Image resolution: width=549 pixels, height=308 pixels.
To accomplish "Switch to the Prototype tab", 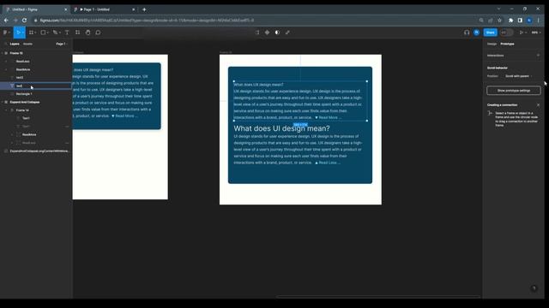I will pos(507,44).
